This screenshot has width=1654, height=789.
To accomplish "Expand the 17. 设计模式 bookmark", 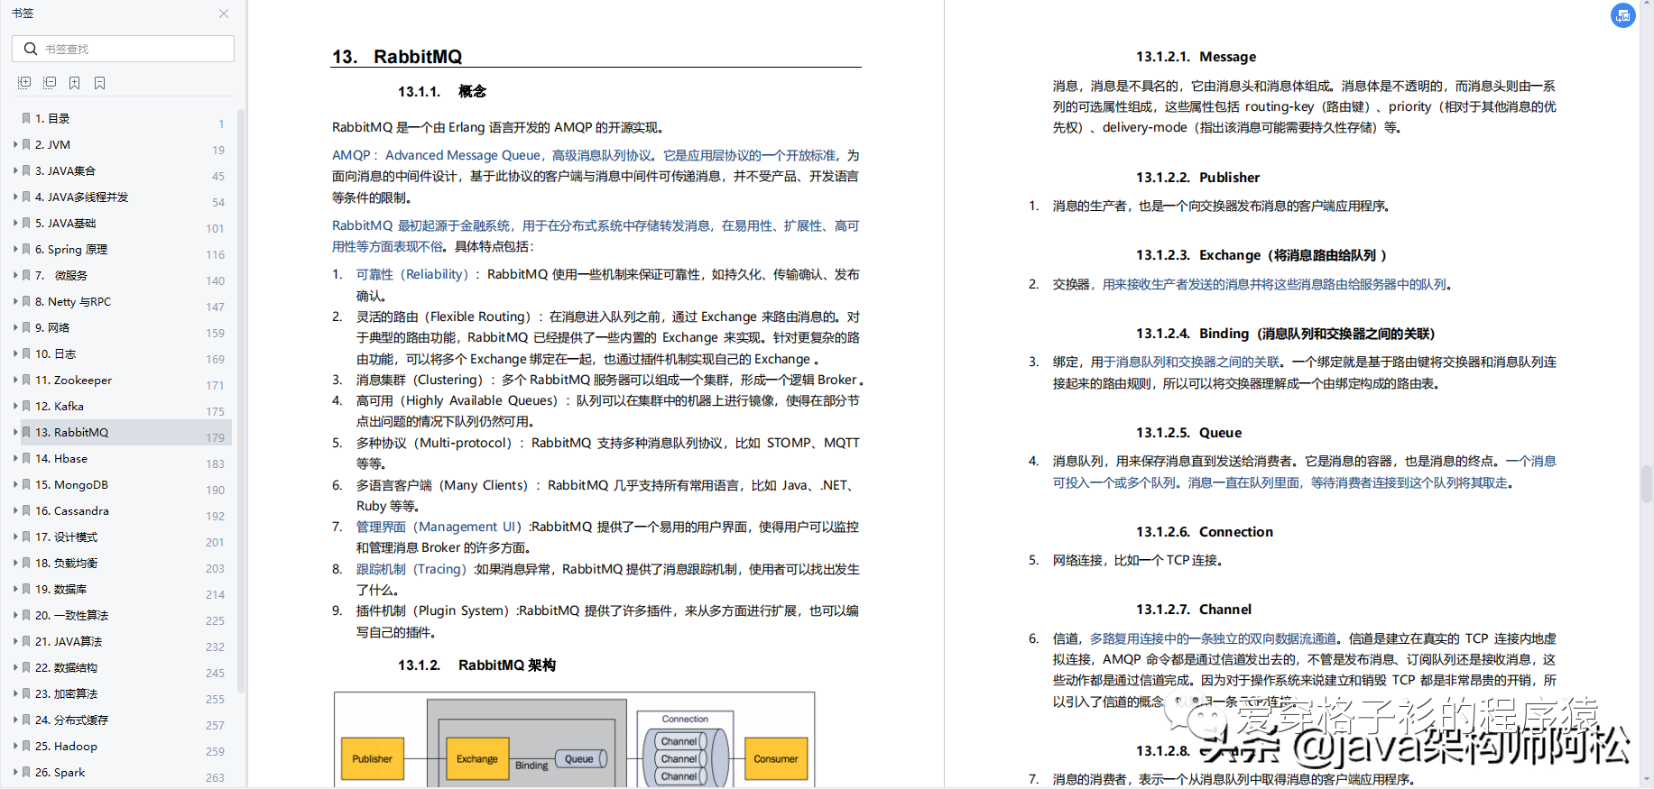I will pyautogui.click(x=15, y=537).
